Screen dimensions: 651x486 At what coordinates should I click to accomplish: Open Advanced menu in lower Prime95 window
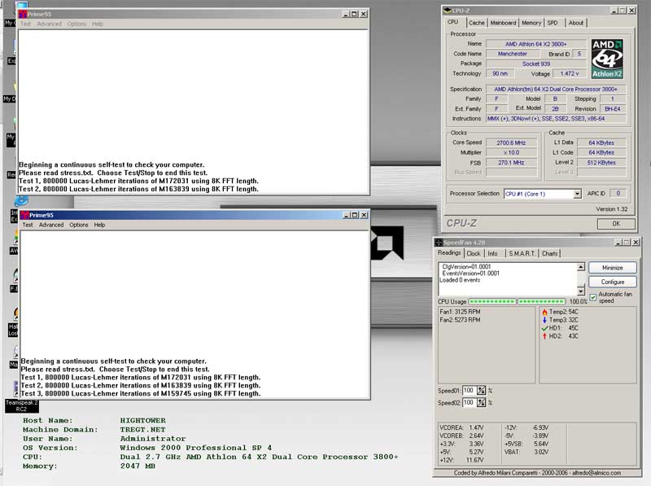51,225
